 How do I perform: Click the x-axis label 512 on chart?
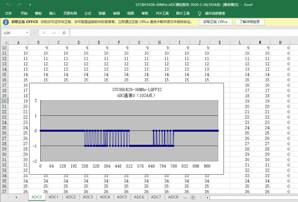[129, 166]
